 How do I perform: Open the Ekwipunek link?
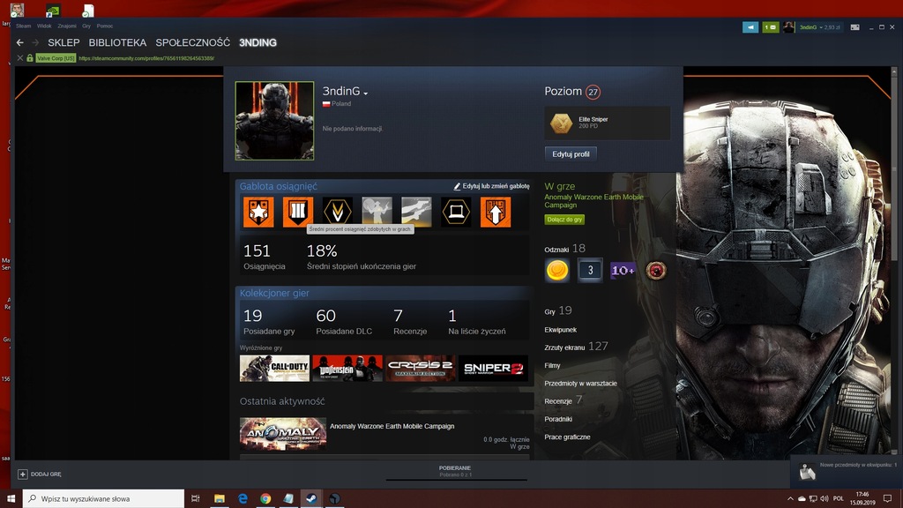560,330
